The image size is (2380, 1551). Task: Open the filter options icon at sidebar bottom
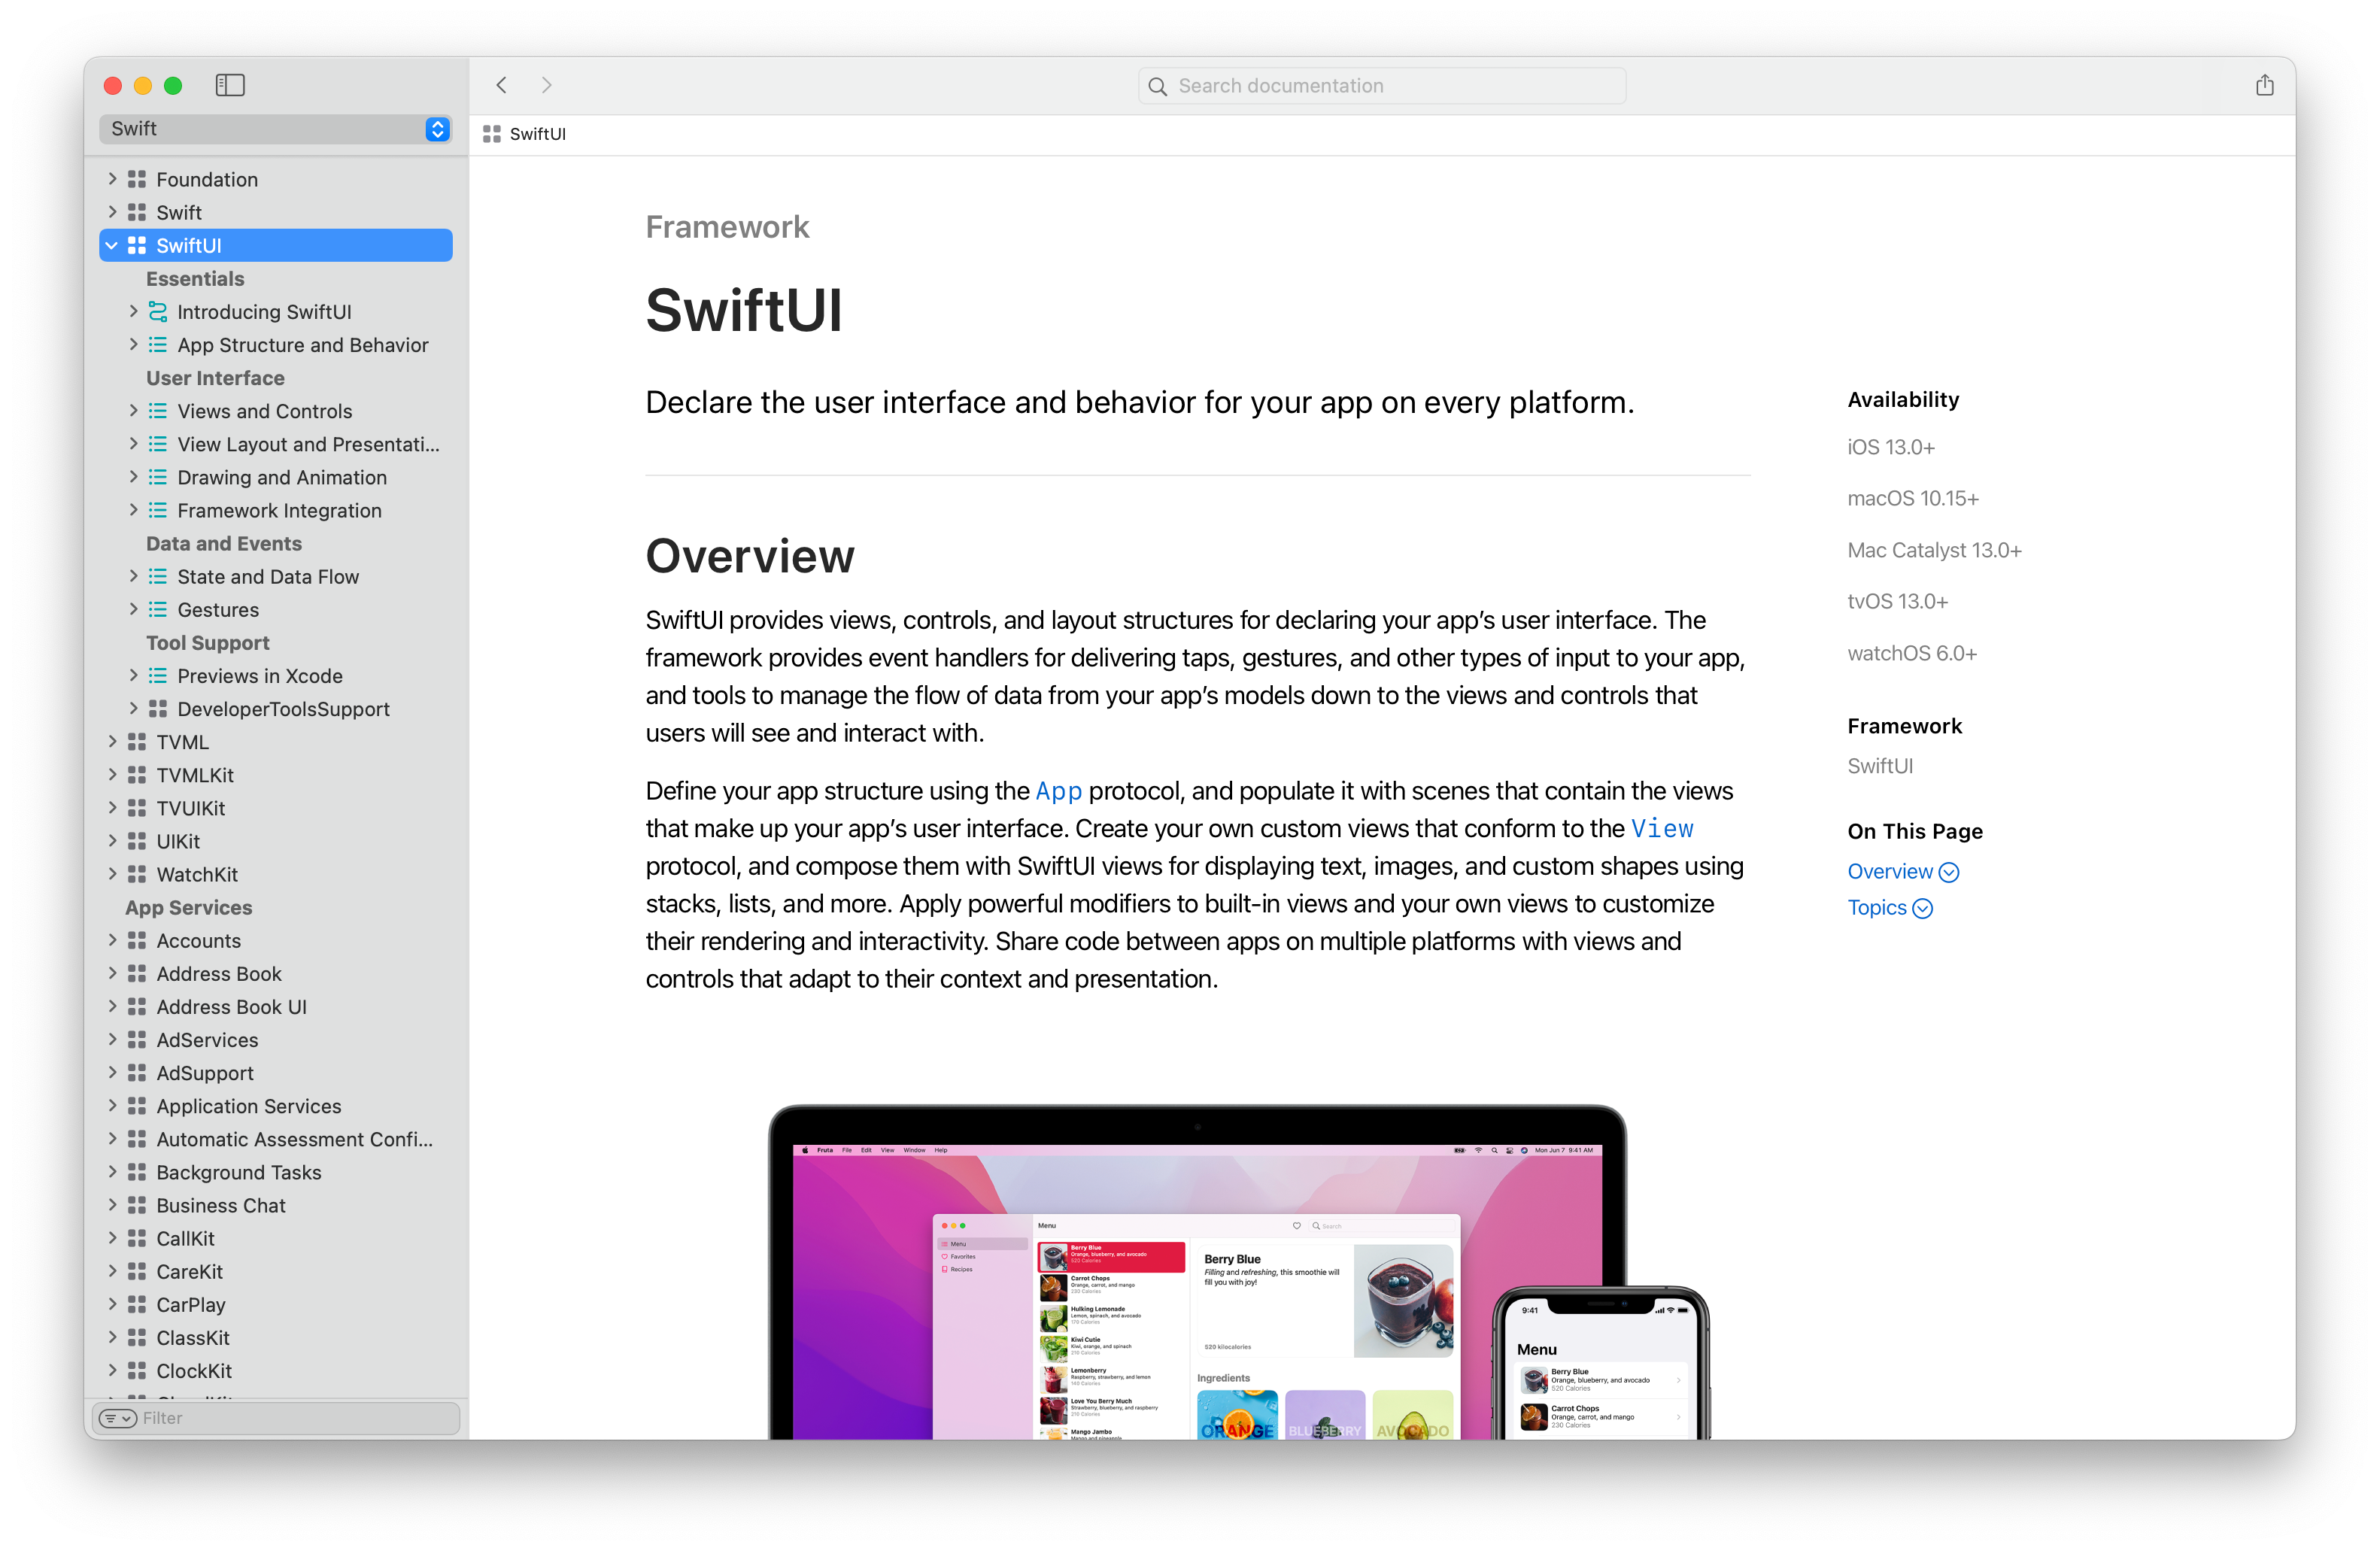tap(117, 1418)
